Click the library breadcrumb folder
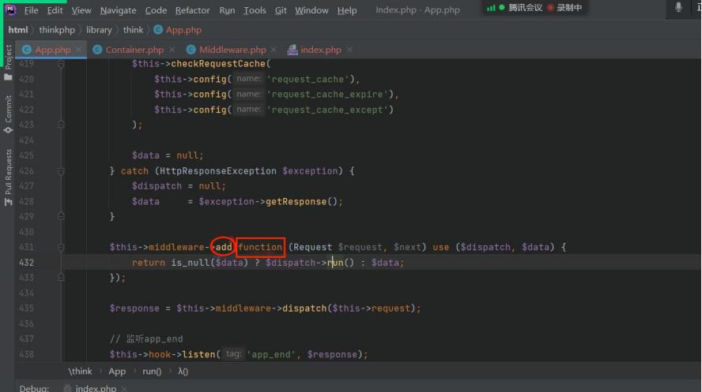The width and height of the screenshot is (702, 392). (x=99, y=30)
